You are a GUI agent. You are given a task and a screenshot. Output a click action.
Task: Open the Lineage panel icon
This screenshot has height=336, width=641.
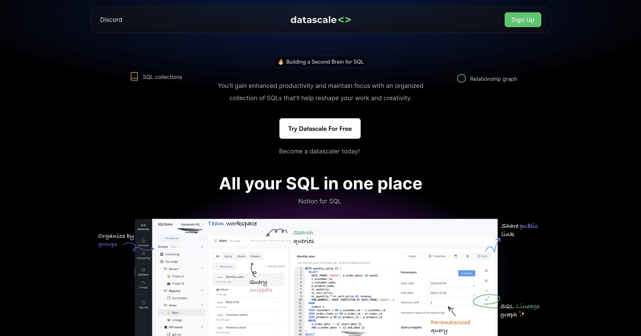[143, 283]
